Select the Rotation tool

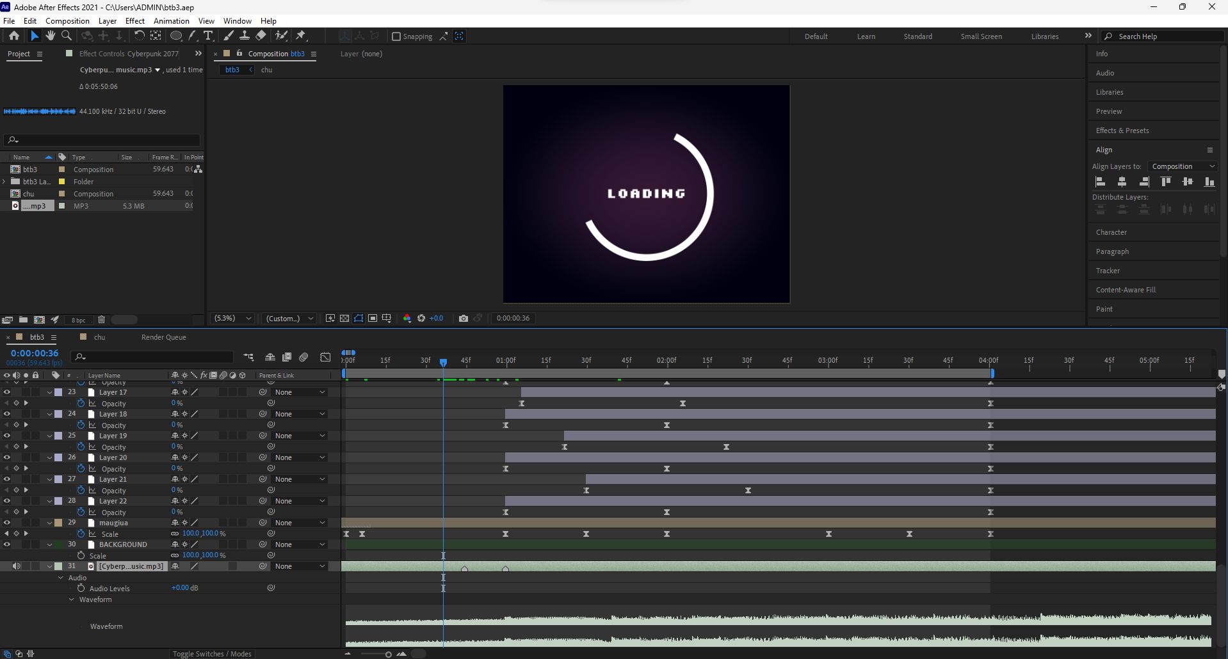139,36
